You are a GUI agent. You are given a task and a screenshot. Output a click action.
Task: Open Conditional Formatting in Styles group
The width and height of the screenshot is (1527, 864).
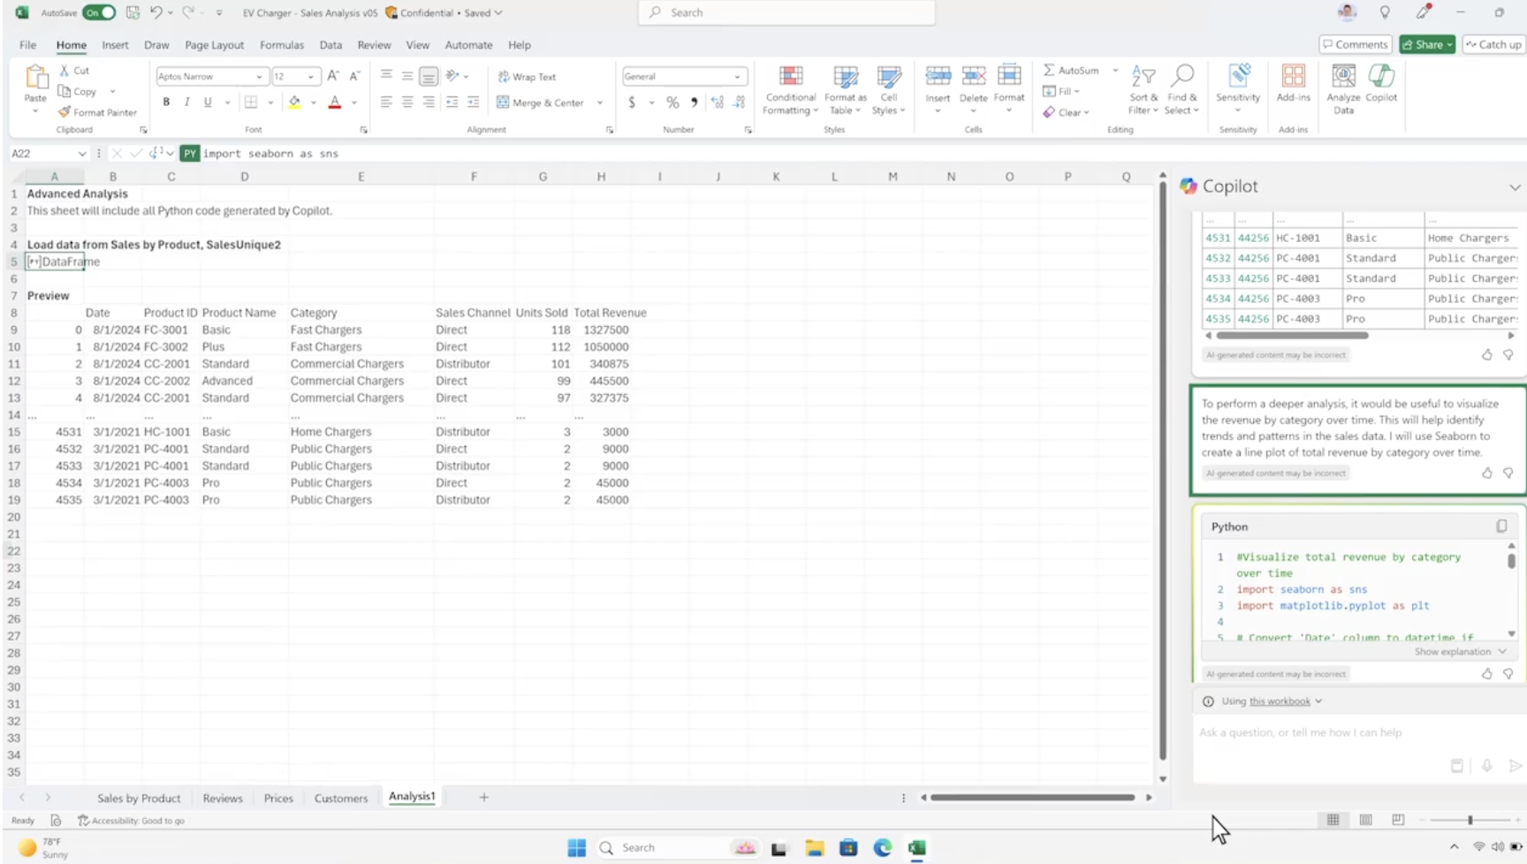[x=790, y=90]
